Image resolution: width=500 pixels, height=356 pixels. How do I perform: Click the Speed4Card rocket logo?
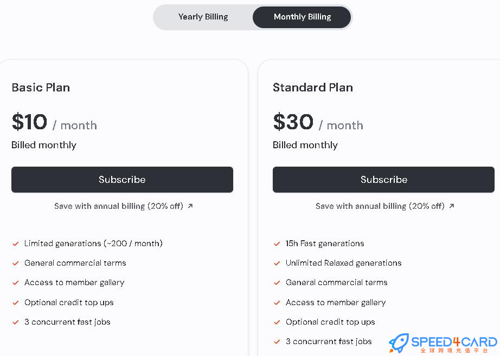(399, 343)
